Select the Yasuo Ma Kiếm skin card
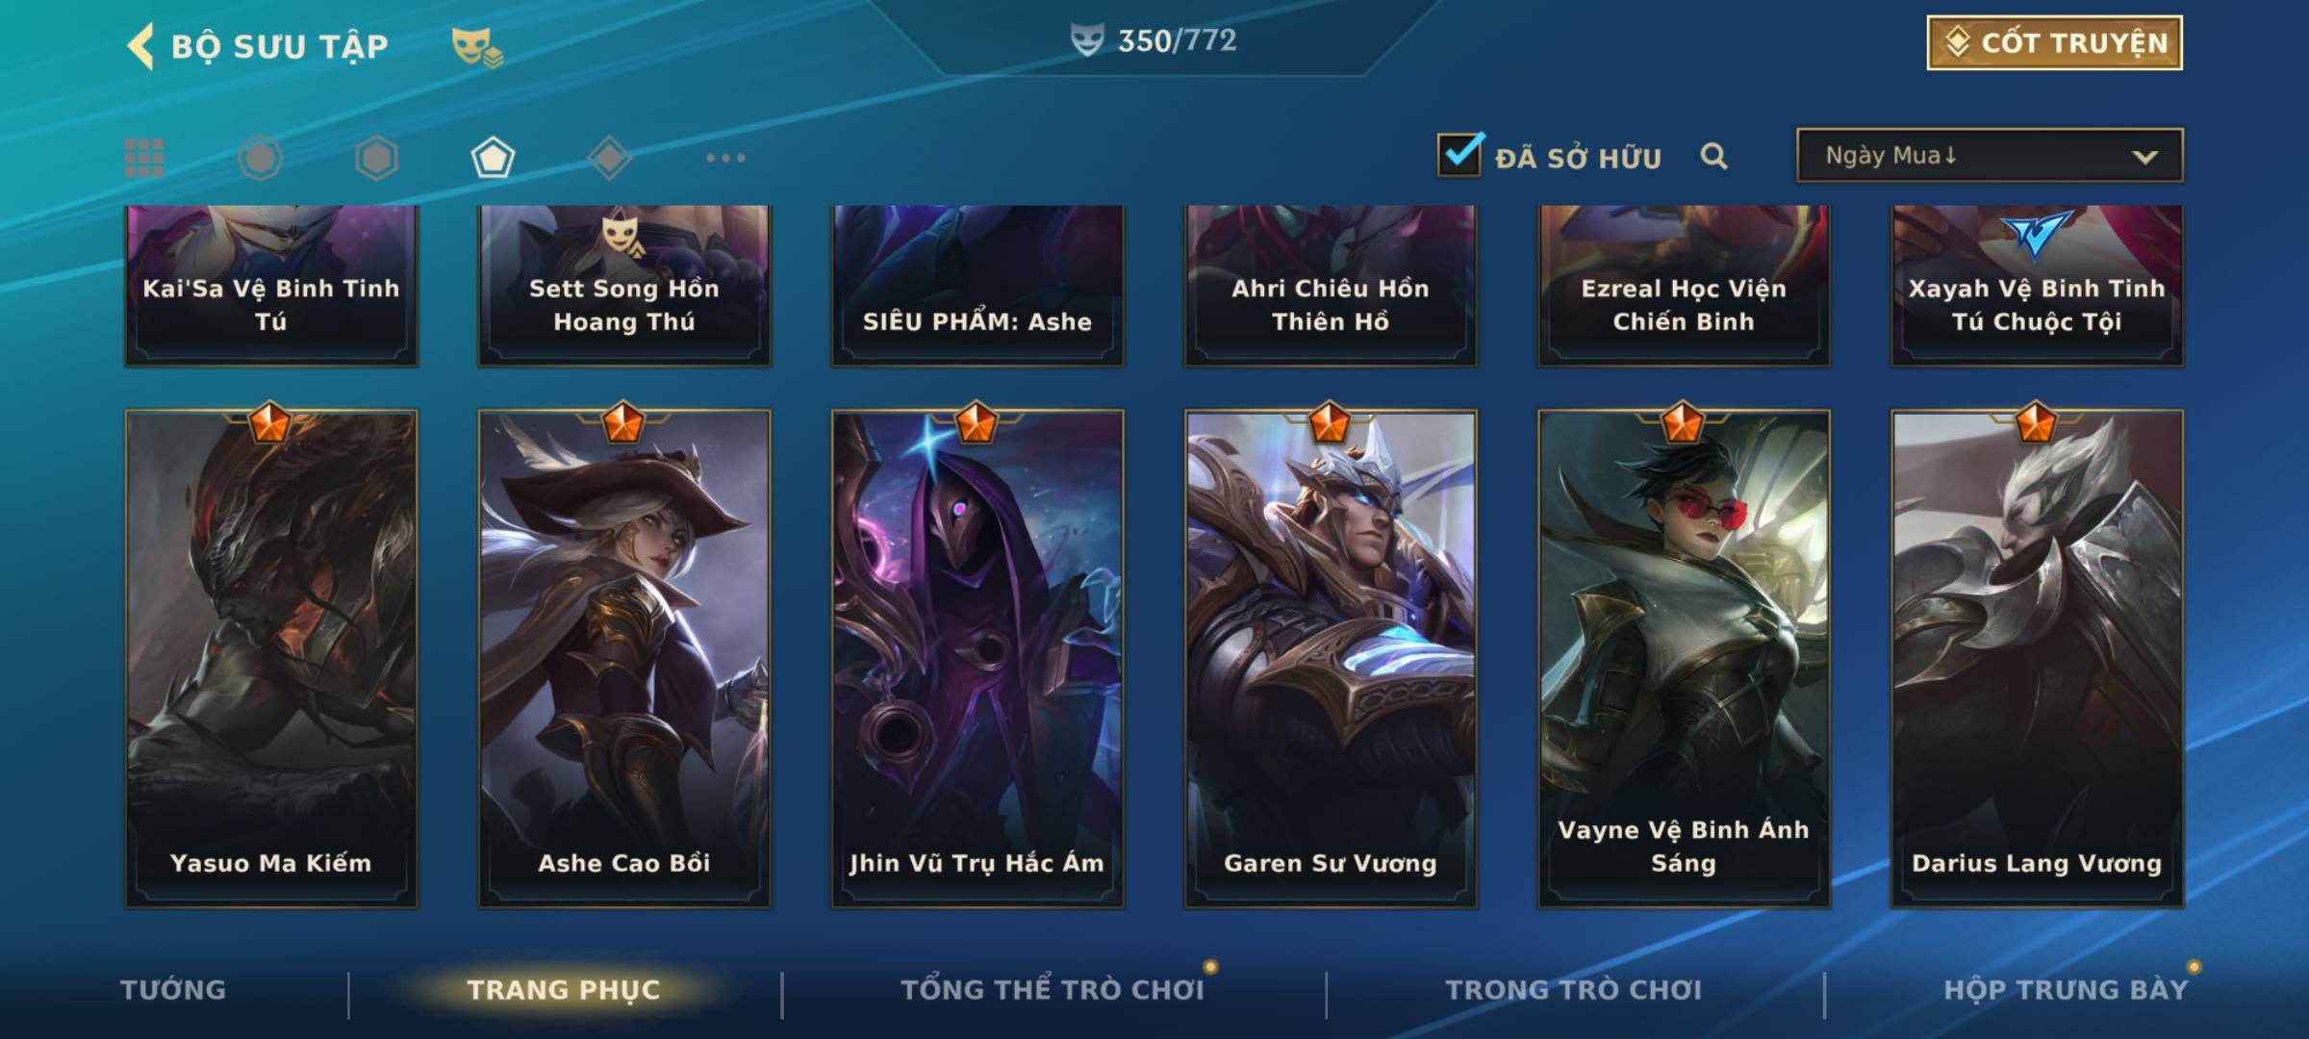2309x1039 pixels. (271, 659)
